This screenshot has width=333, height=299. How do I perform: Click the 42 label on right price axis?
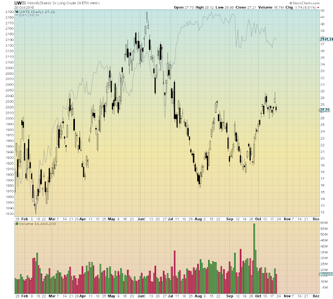click(x=323, y=10)
